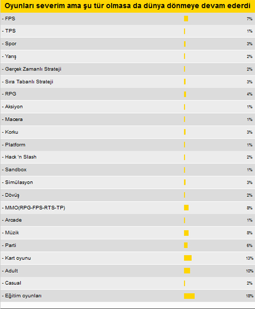Select the RPG poll entry
Screen dimensions: 255x309
(127, 94)
